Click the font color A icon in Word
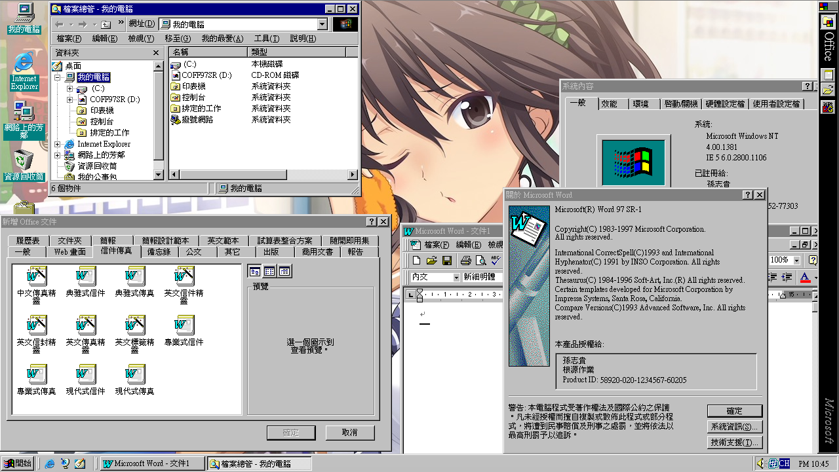839x472 pixels. (805, 278)
